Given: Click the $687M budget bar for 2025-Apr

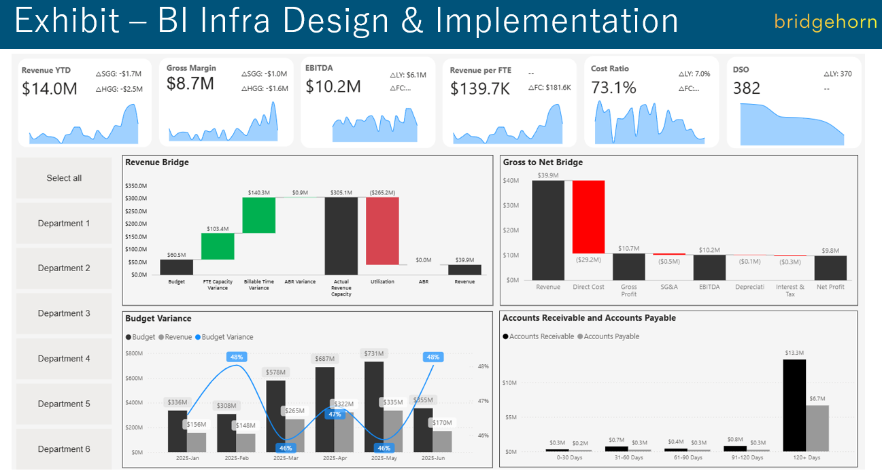Looking at the screenshot, I should click(324, 410).
